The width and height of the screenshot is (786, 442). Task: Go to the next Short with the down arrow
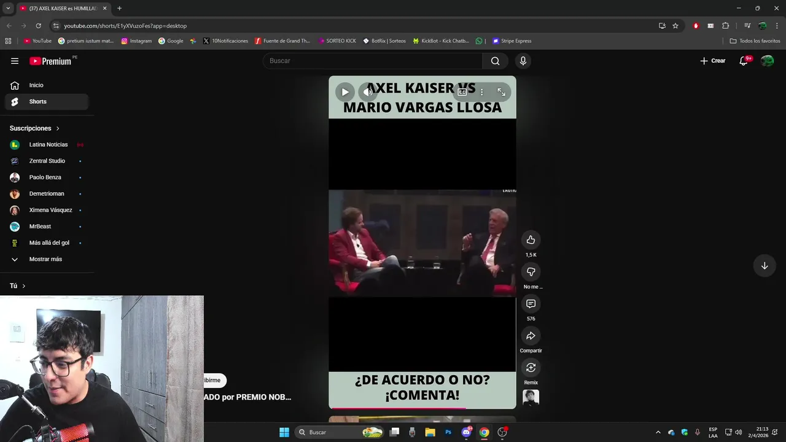point(765,266)
